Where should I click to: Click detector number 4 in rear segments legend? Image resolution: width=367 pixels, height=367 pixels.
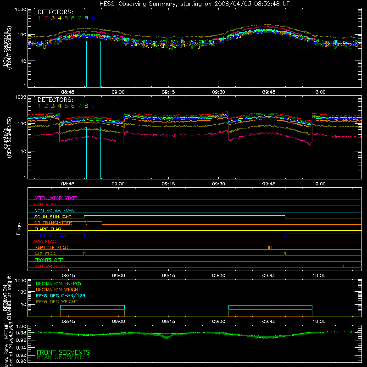click(60, 106)
